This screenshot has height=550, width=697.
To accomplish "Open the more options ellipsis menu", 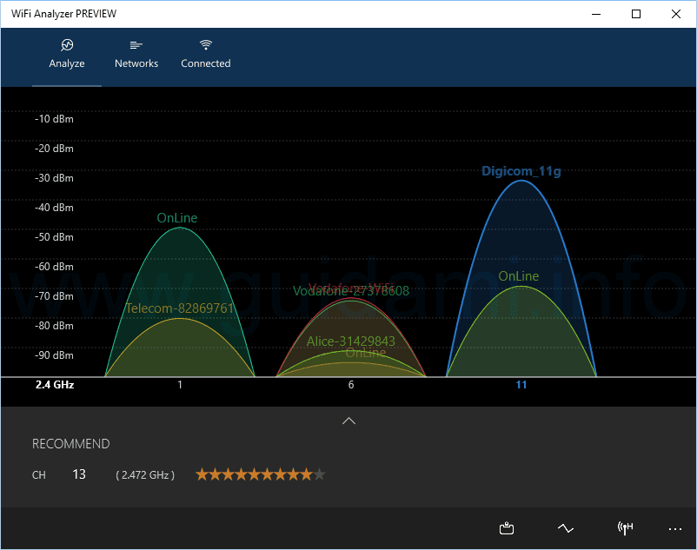I will pos(674,528).
